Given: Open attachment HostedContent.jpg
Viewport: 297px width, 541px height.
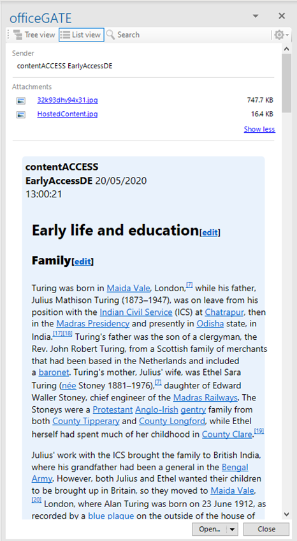Looking at the screenshot, I should (x=68, y=114).
